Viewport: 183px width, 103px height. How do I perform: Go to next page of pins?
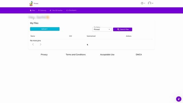tap(41, 44)
